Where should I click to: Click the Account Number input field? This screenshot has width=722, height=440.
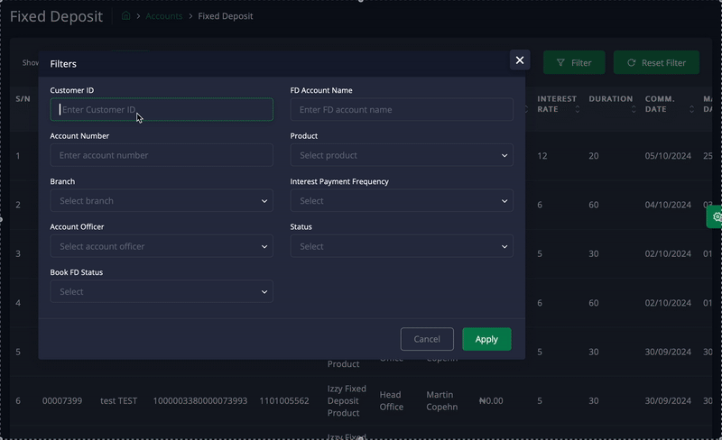tap(162, 155)
